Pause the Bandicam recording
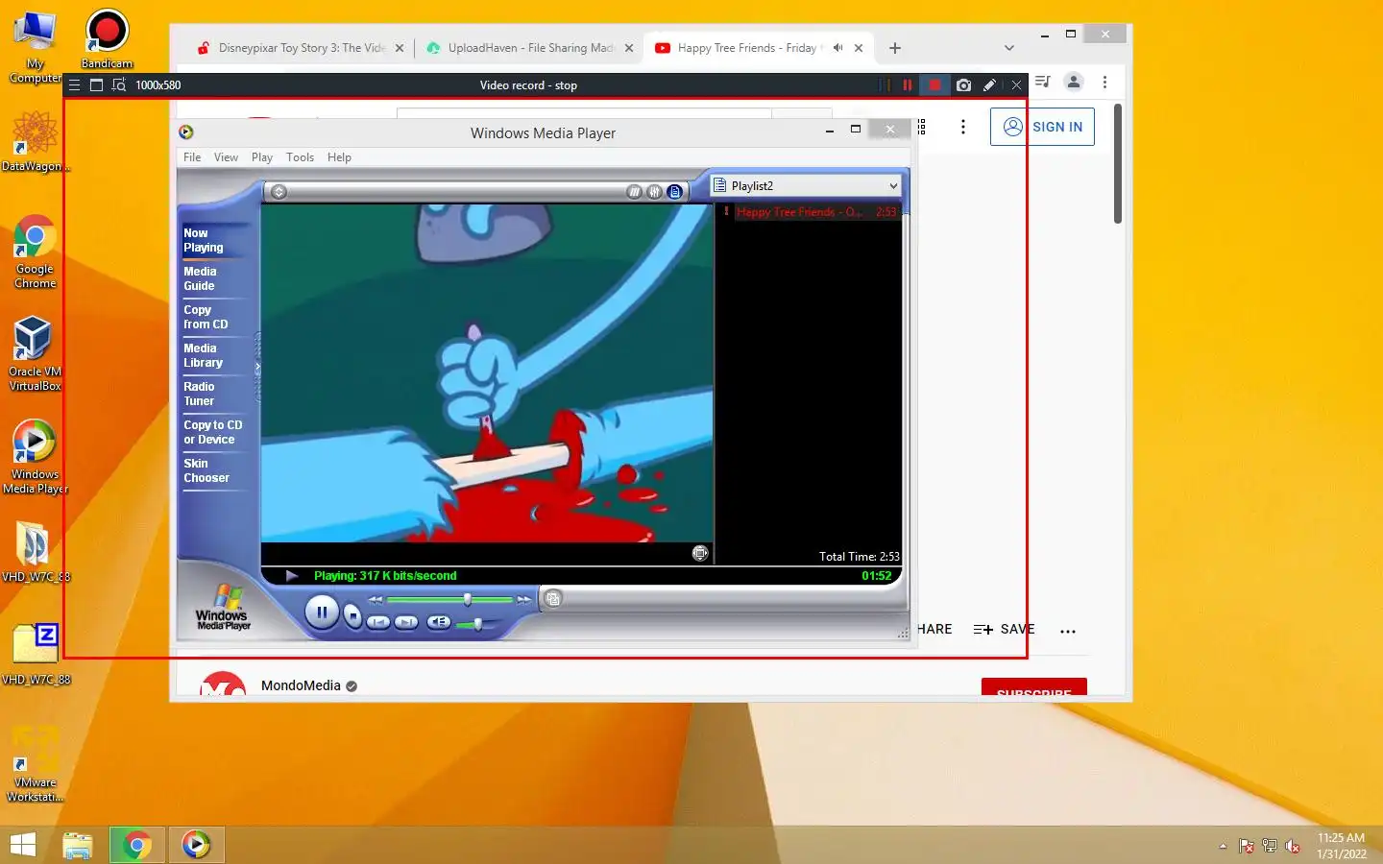The height and width of the screenshot is (864, 1383). point(907,85)
